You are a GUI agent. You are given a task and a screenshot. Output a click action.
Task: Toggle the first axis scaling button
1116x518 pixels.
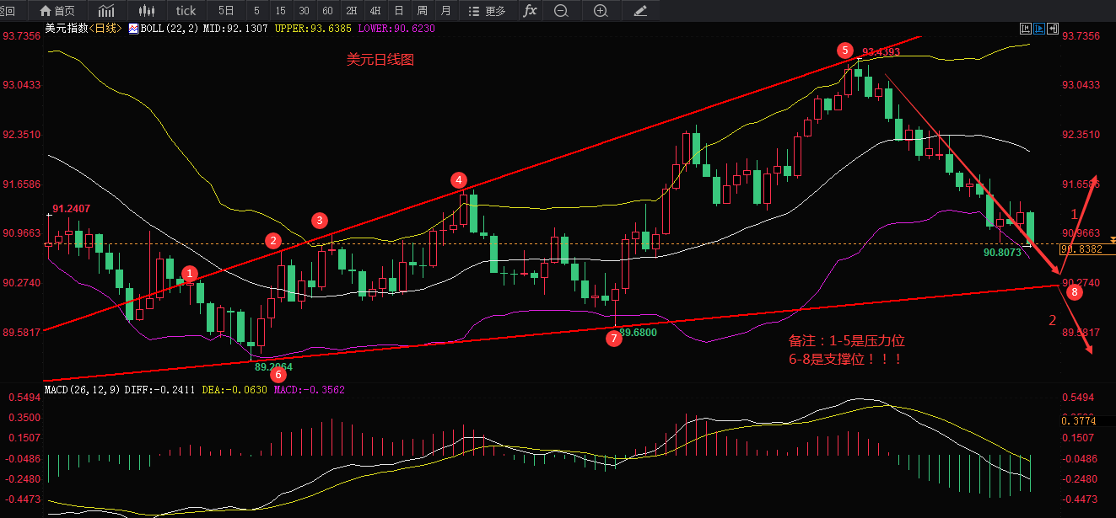tap(1025, 28)
